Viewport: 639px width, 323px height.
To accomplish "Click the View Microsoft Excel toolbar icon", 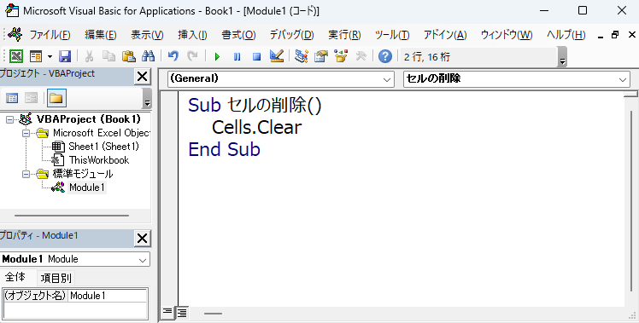I will click(16, 56).
